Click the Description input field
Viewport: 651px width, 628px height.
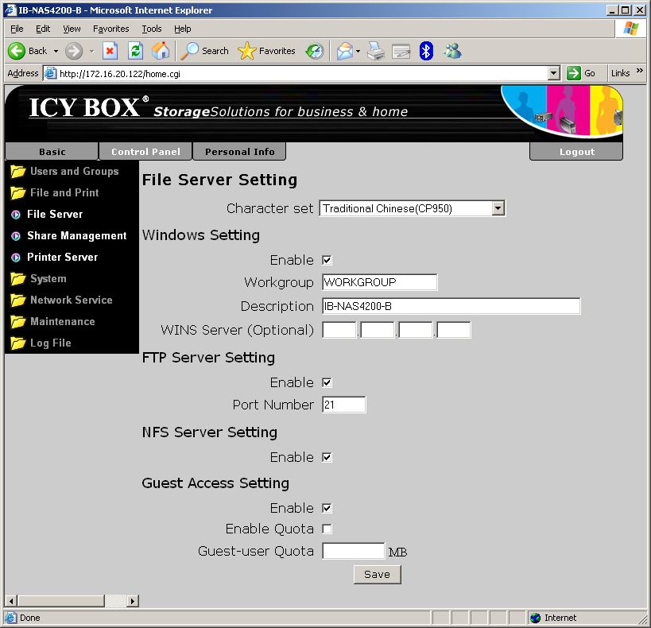(451, 306)
